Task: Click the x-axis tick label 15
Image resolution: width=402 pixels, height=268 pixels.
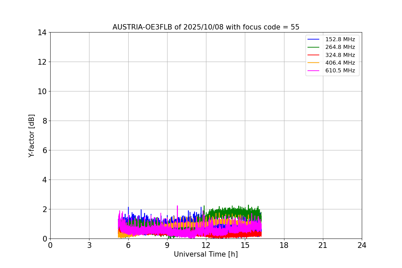Action: coord(245,245)
